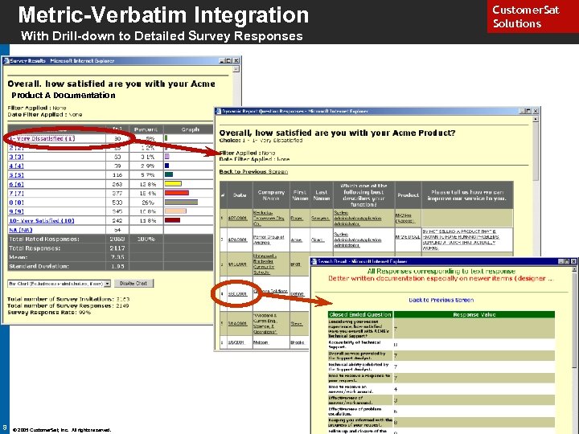579x434 pixels.
Task: Click the 'Total Rated Responses:' label
Action: [44, 240]
